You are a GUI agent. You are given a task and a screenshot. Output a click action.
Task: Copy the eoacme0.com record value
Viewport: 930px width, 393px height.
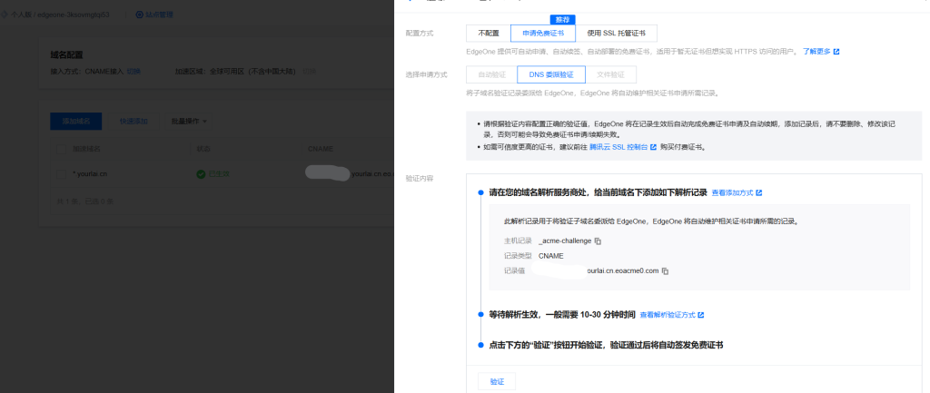tap(666, 271)
